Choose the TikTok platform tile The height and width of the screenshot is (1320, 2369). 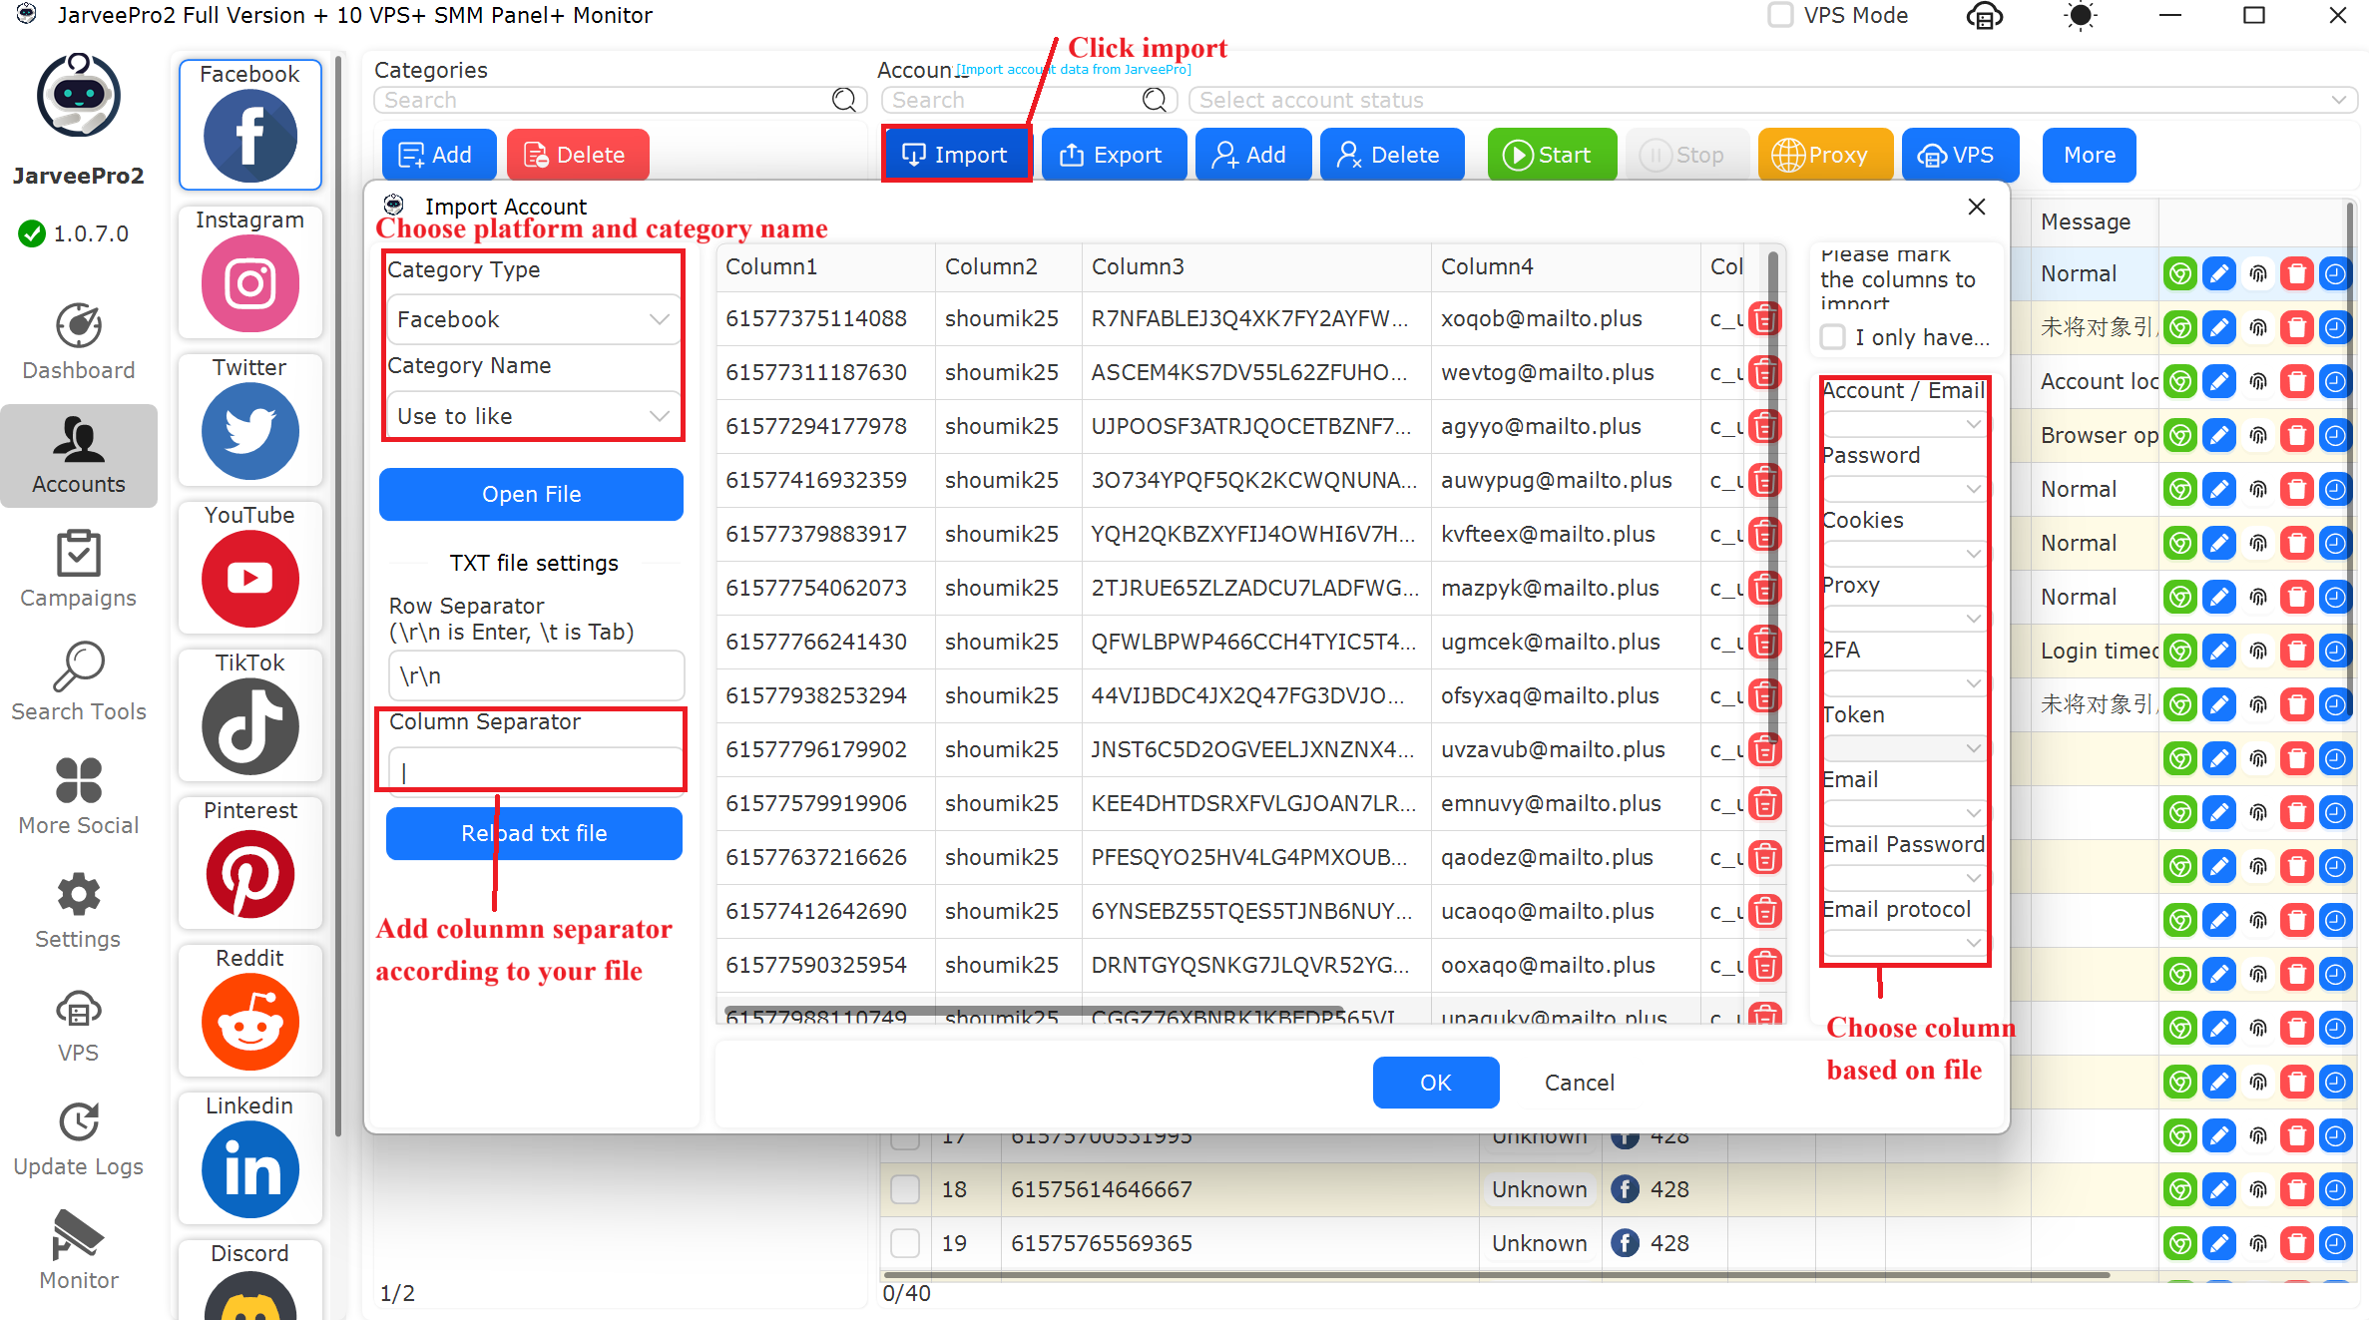[x=249, y=715]
